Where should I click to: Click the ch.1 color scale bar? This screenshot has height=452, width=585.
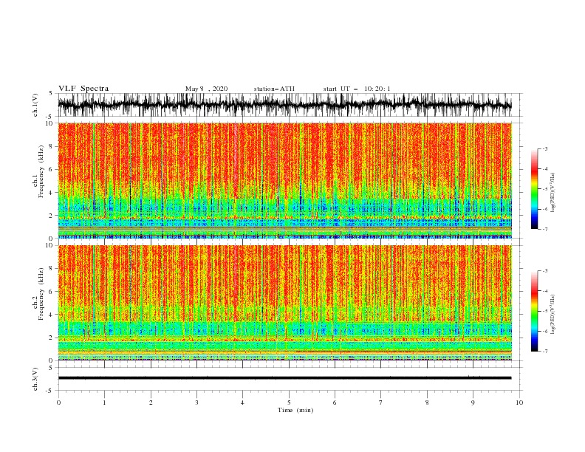(x=534, y=189)
